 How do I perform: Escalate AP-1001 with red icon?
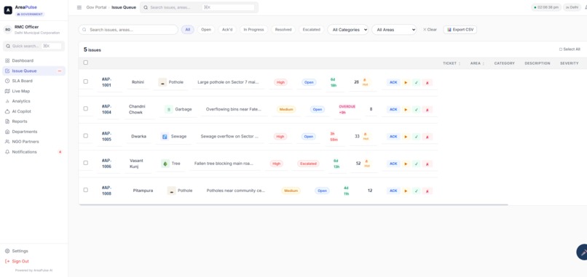tap(428, 82)
